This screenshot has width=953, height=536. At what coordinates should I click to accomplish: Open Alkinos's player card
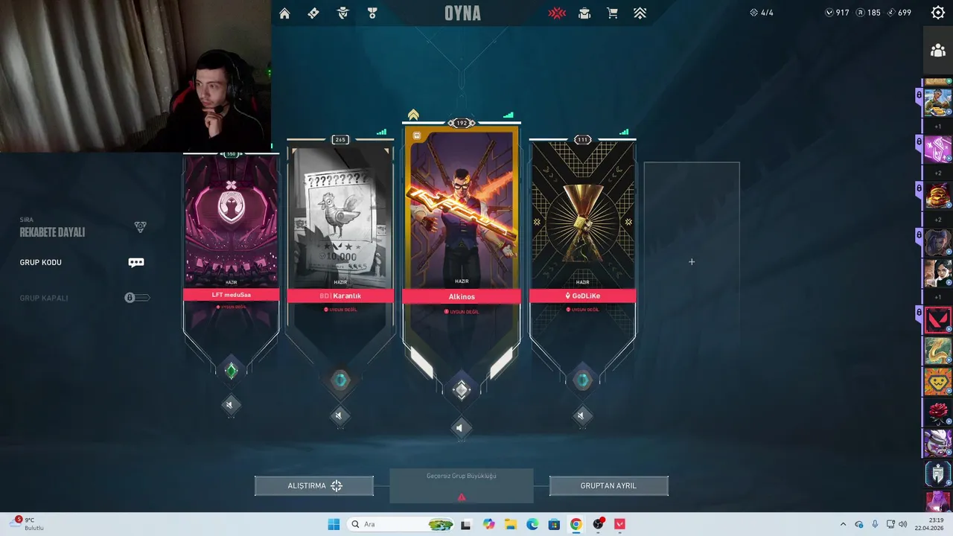tap(462, 208)
